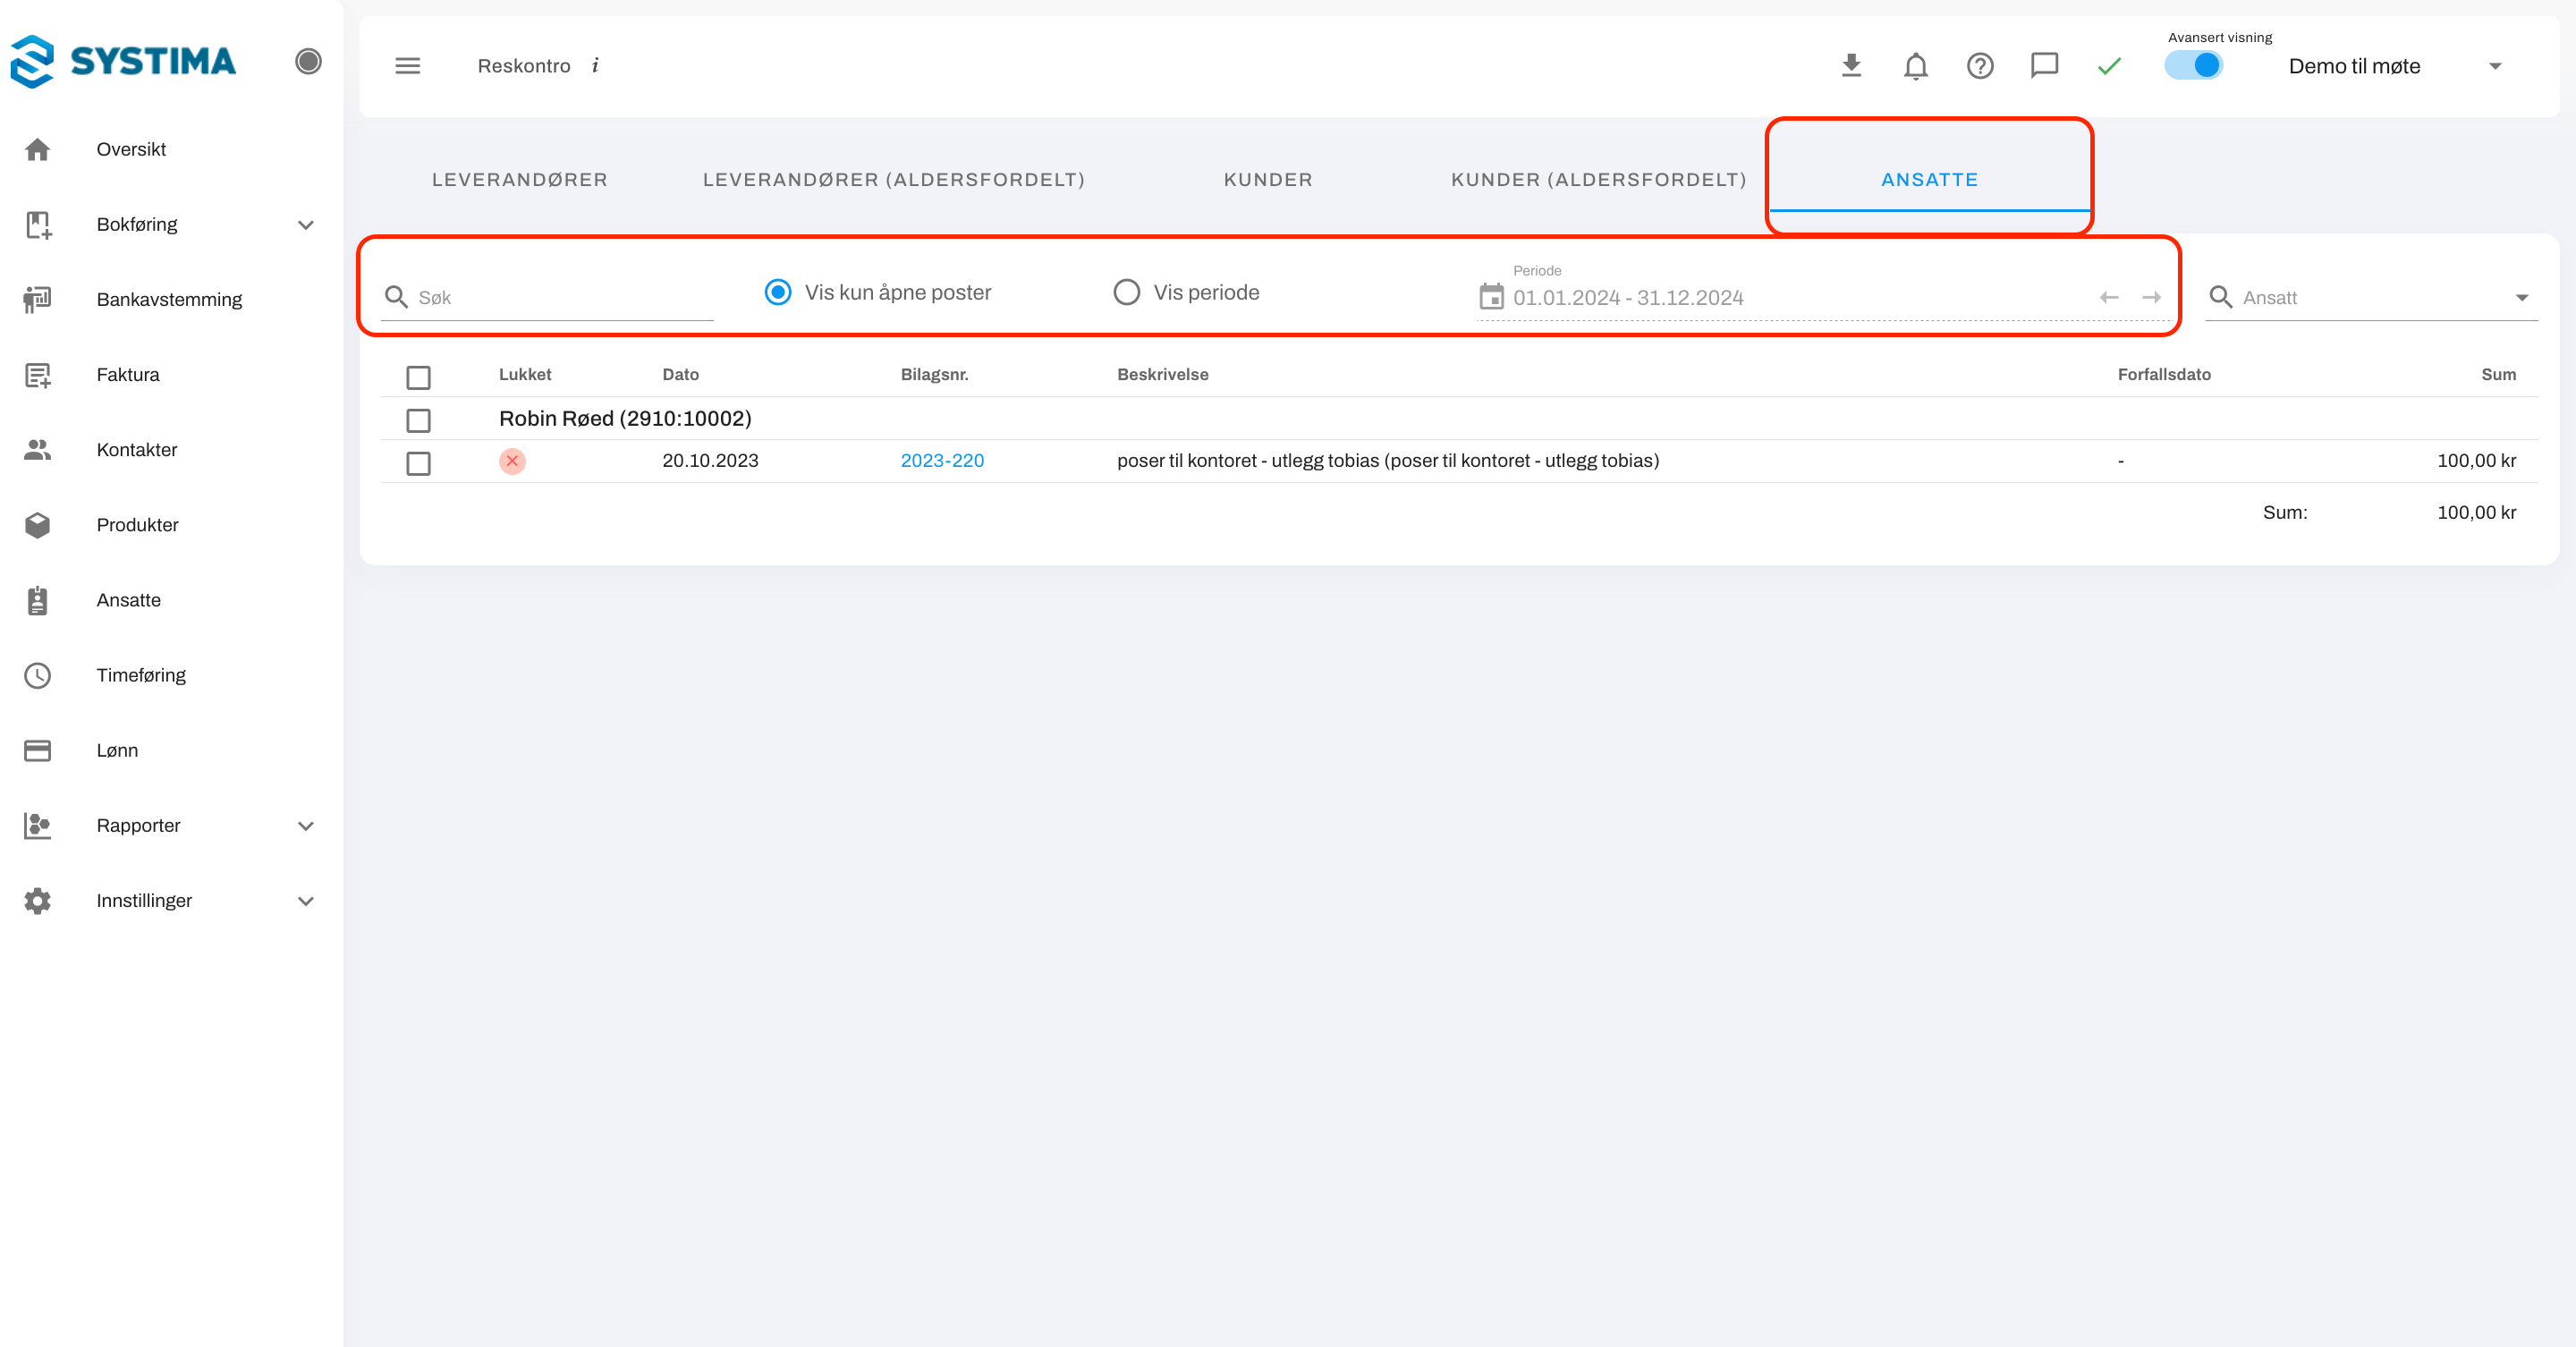Viewport: 2576px width, 1347px height.
Task: Click the Søk search field
Action: [x=560, y=297]
